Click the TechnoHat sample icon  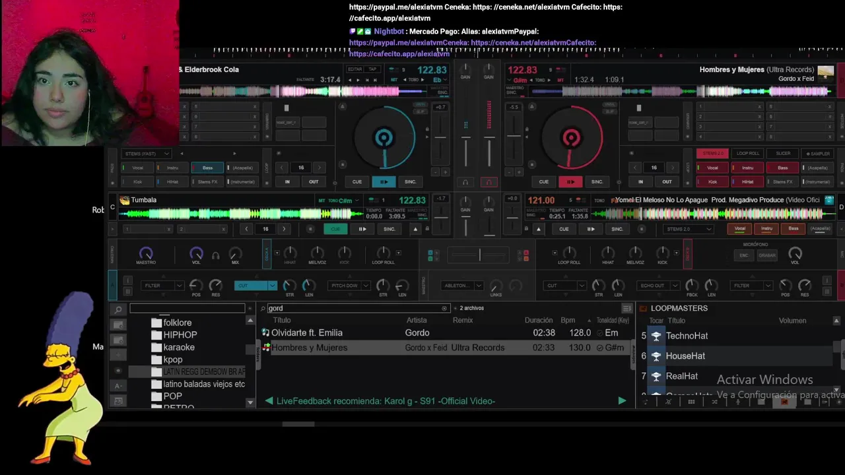coord(656,336)
